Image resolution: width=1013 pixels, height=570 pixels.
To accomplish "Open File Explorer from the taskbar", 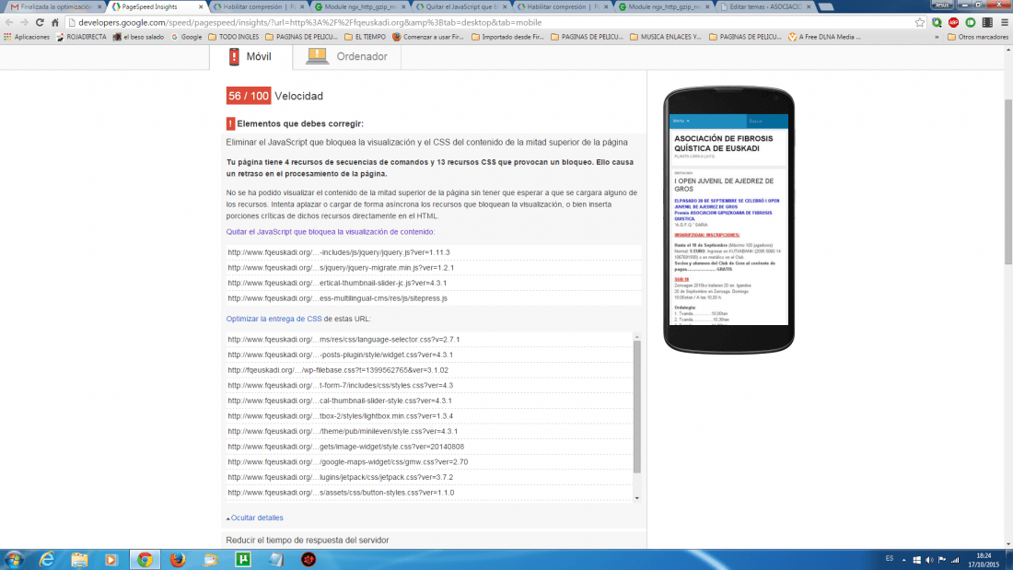I will click(x=79, y=560).
